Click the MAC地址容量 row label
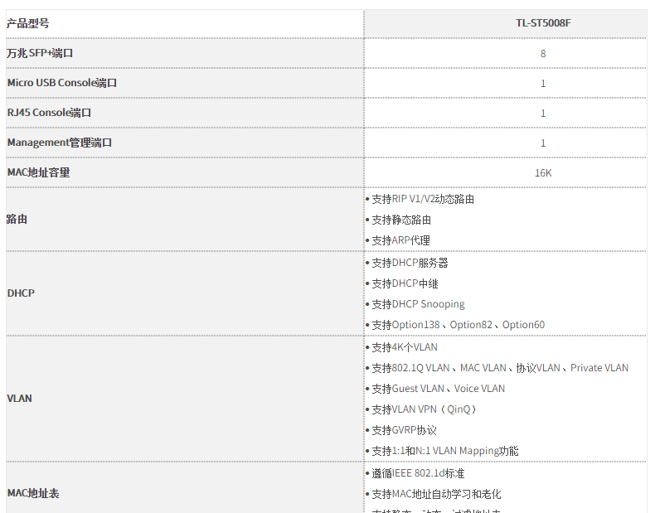Screen dimensions: 655x513 pos(38,172)
